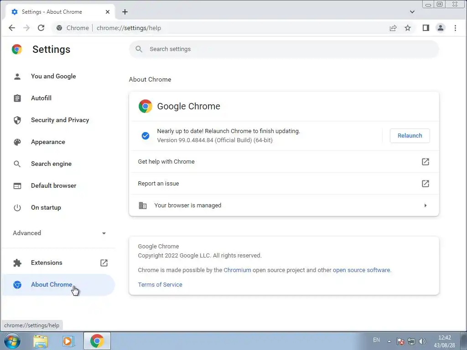This screenshot has height=350, width=467.
Task: Click the palette icon beside Appearance
Action: tap(17, 142)
